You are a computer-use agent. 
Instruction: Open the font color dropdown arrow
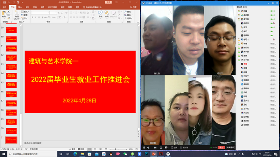coord(67,17)
